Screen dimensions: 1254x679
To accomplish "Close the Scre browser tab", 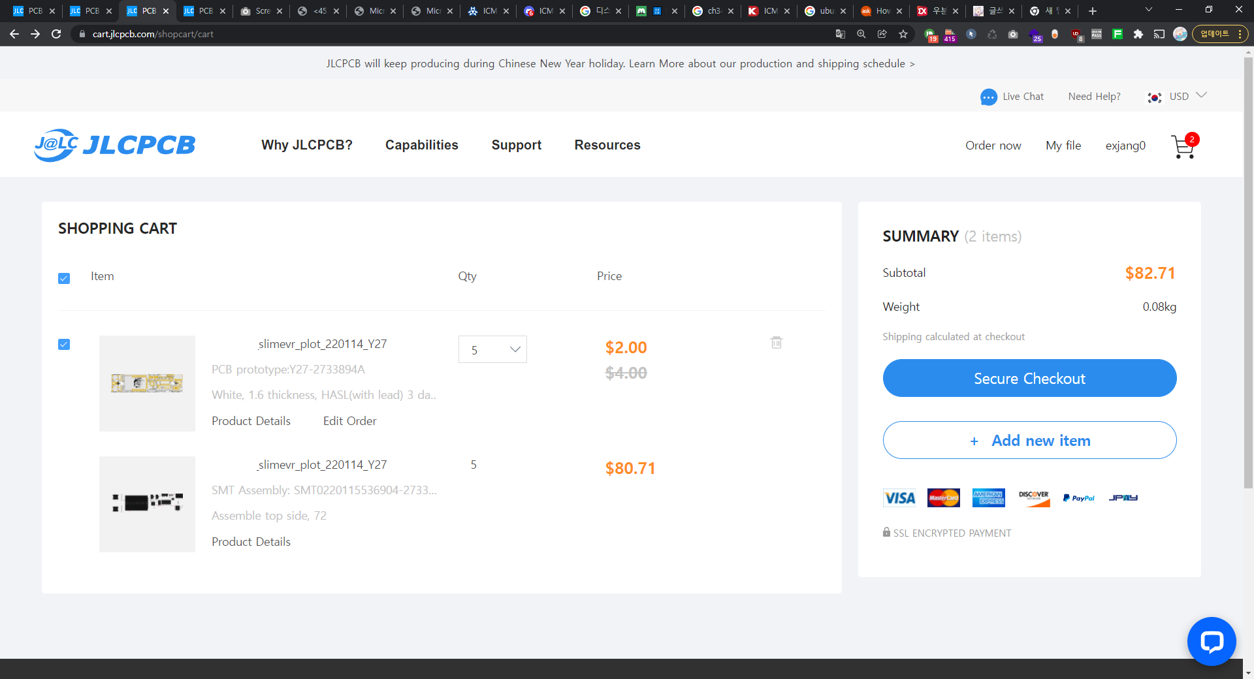I will [x=280, y=11].
